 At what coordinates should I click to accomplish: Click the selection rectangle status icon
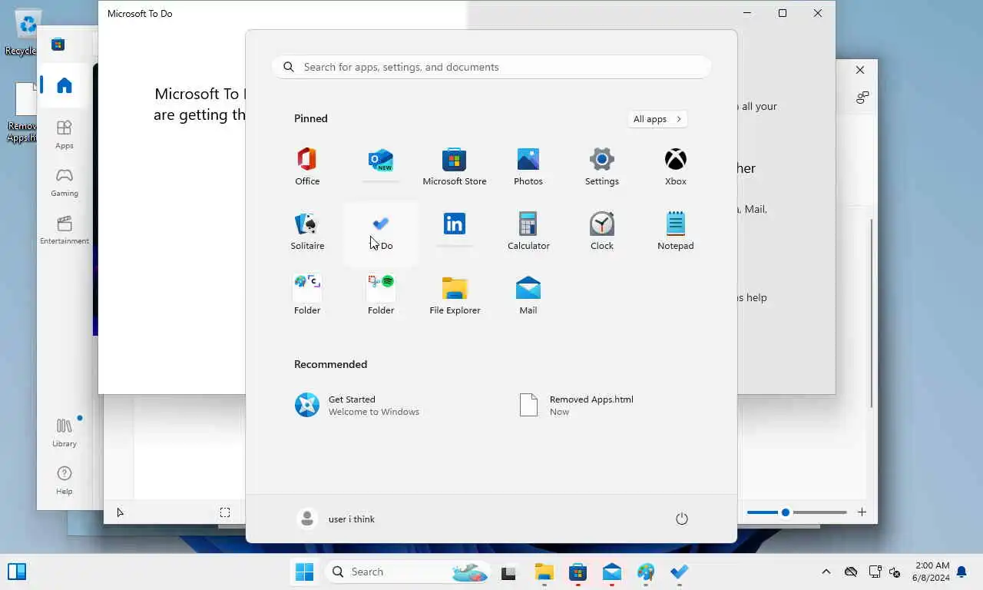click(224, 512)
